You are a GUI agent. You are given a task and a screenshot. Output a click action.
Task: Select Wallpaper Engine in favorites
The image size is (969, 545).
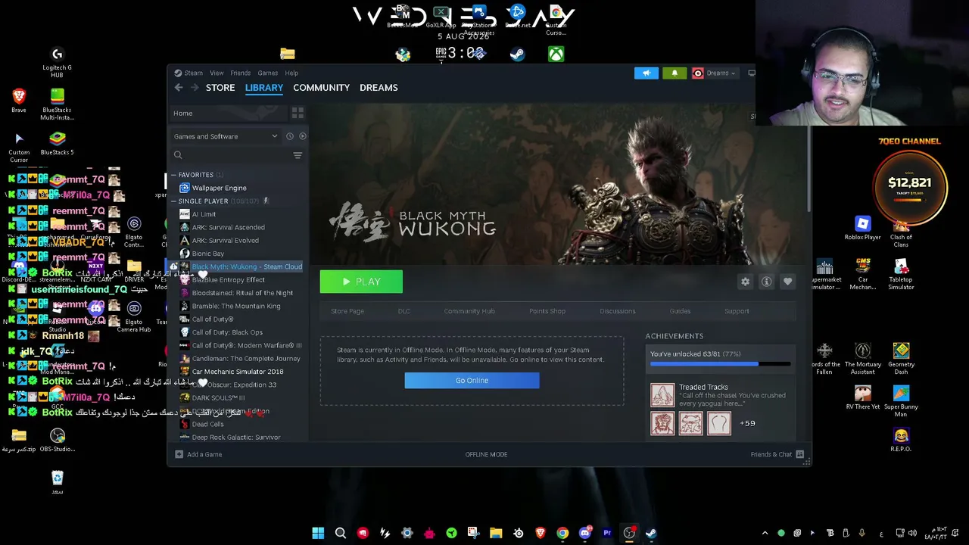tap(219, 188)
